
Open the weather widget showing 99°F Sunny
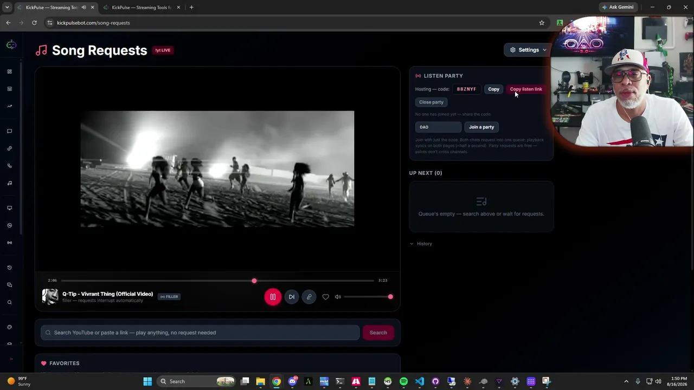[x=19, y=381]
